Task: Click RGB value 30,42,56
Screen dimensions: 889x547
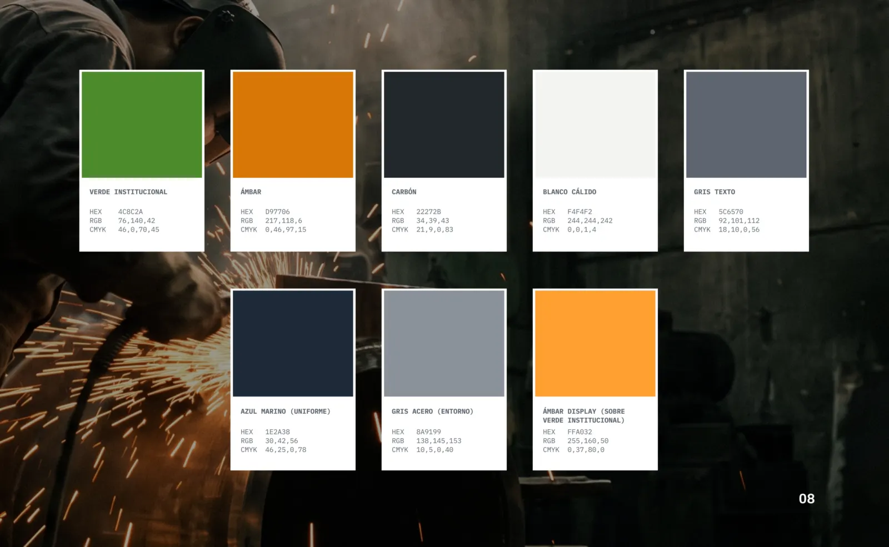Action: (x=282, y=441)
